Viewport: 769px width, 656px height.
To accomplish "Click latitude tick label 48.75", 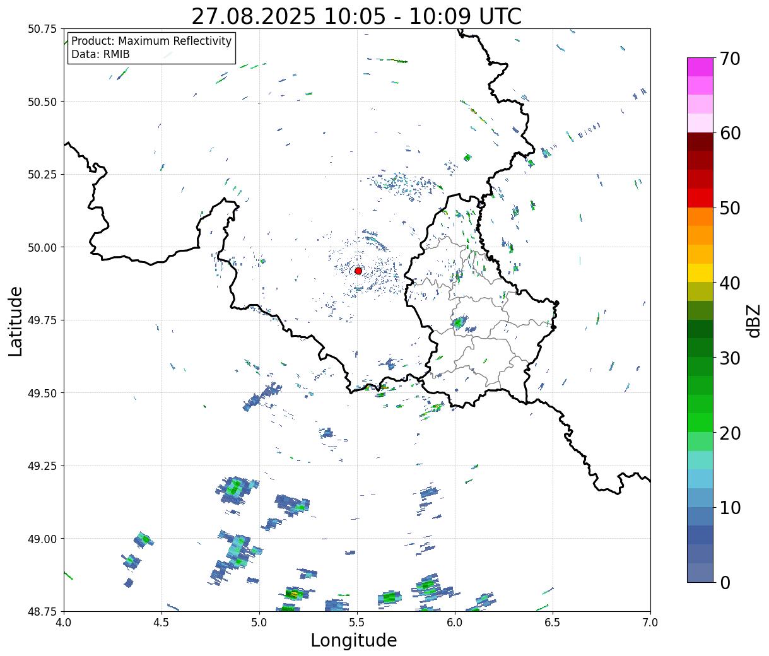I will 43,611.
